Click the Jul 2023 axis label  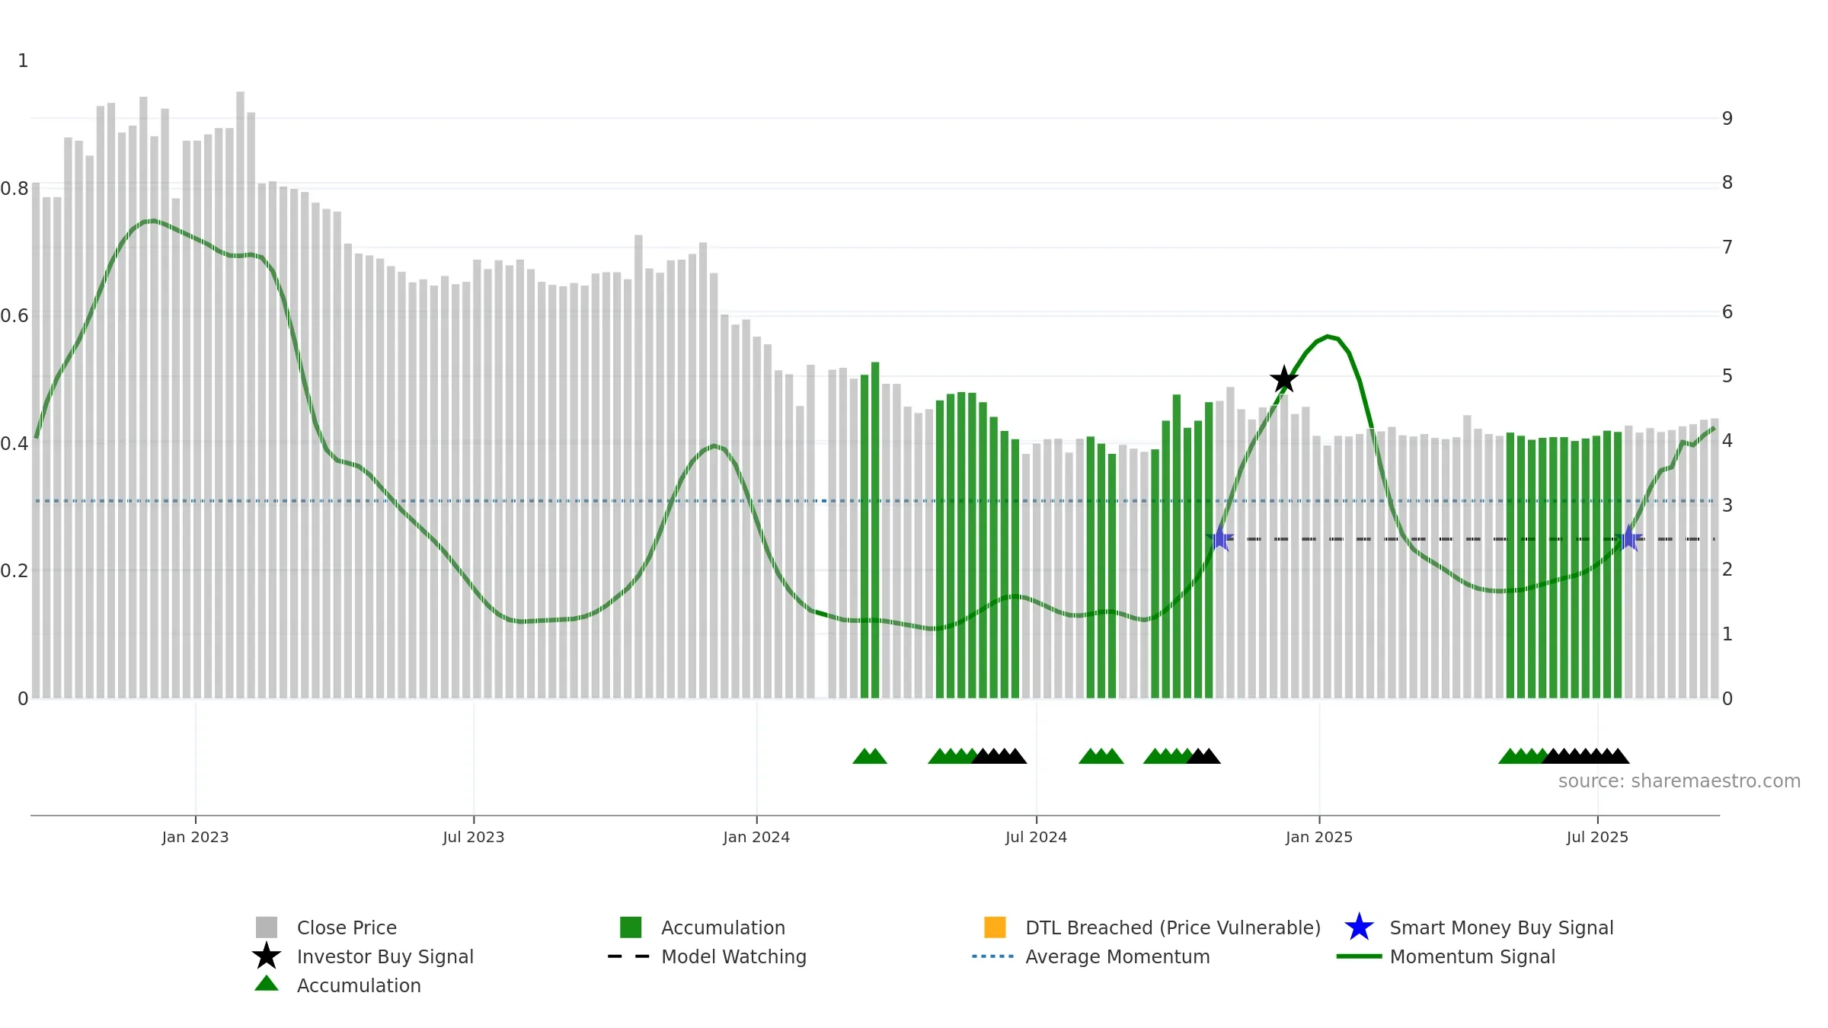pos(474,838)
